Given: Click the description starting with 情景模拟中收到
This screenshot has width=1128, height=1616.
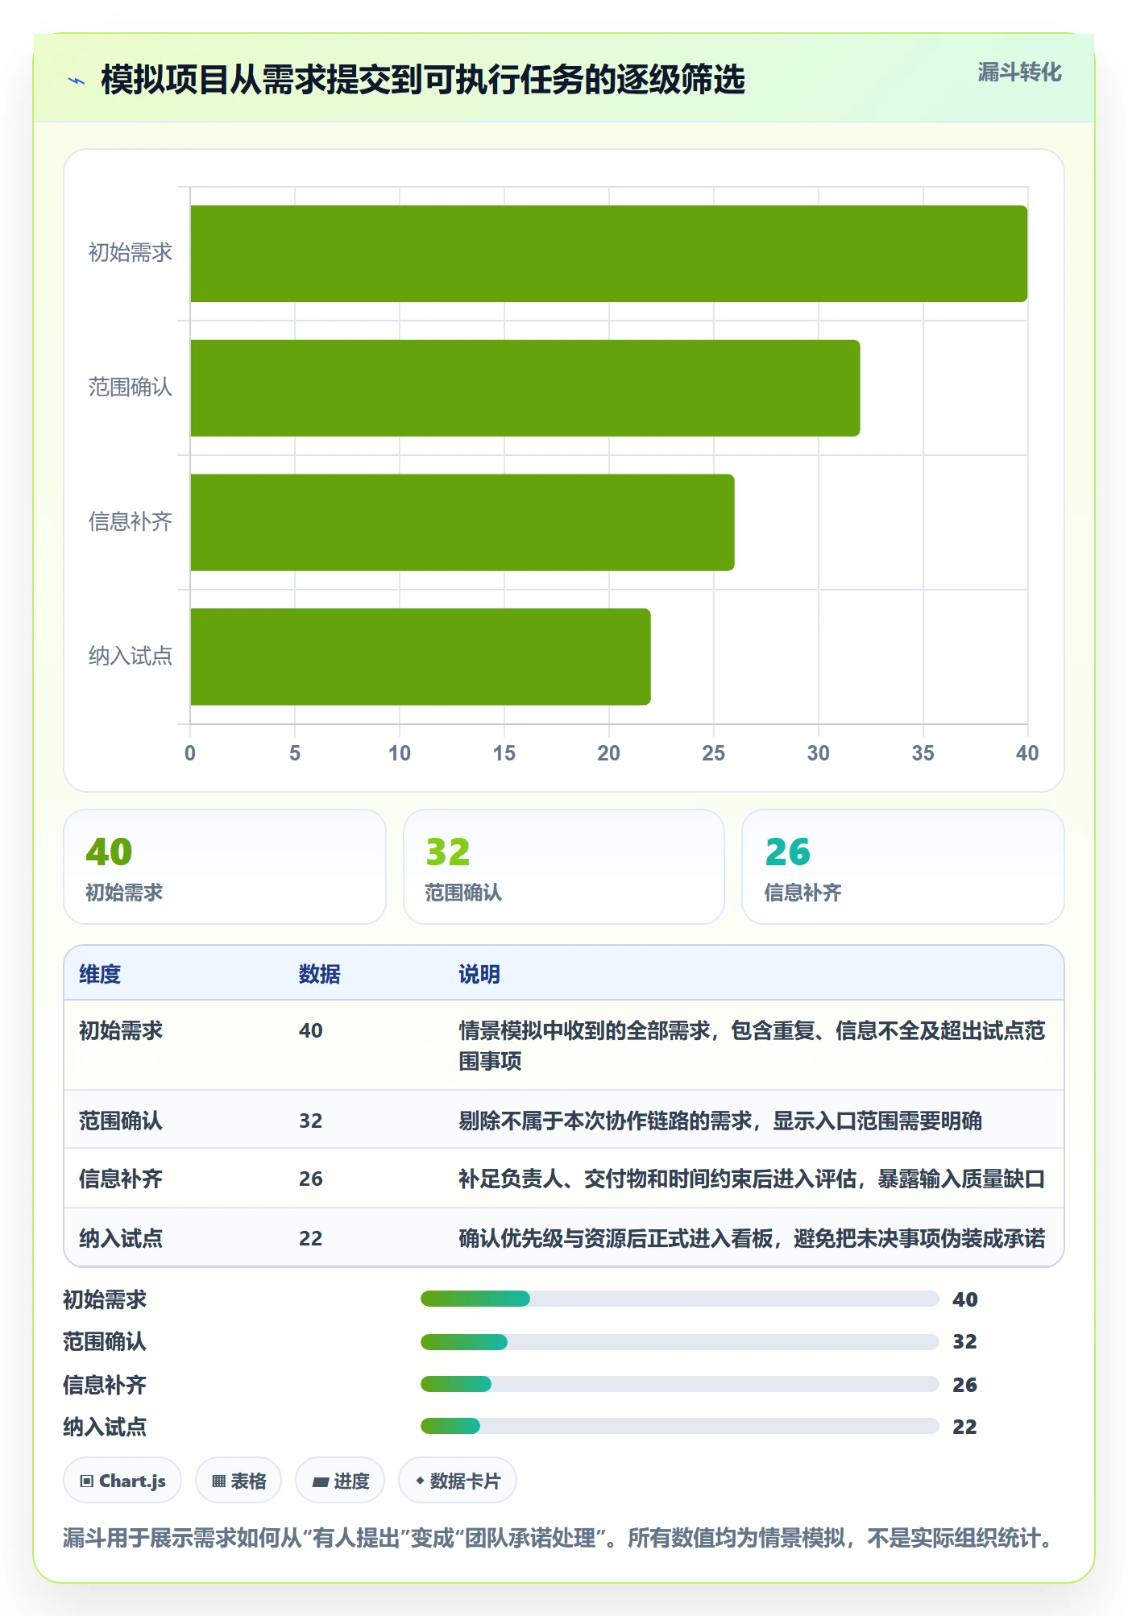Looking at the screenshot, I should pos(752,1046).
